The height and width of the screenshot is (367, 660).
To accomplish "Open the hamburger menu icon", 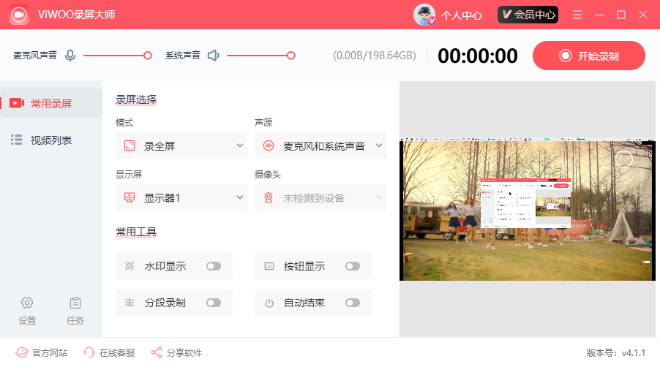I will (577, 15).
